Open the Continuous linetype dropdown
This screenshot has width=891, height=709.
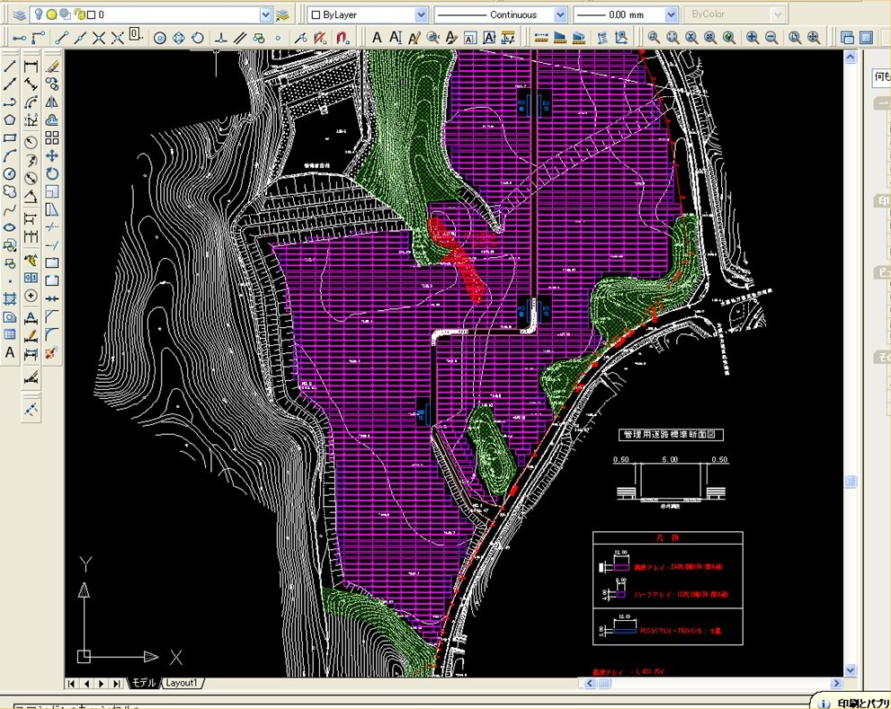(561, 15)
